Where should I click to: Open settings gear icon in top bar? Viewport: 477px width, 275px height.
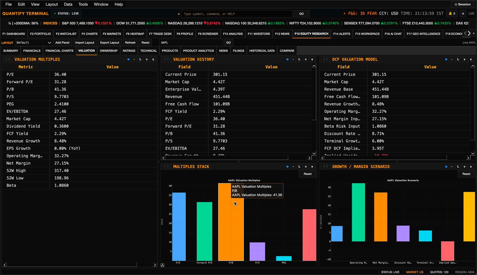click(x=463, y=13)
